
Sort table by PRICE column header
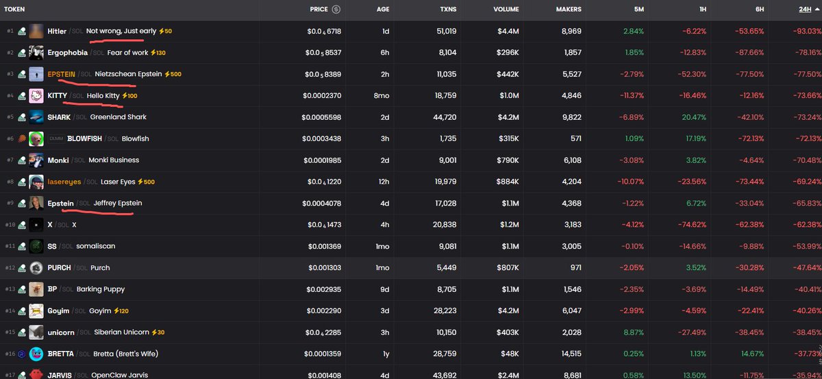pyautogui.click(x=319, y=10)
